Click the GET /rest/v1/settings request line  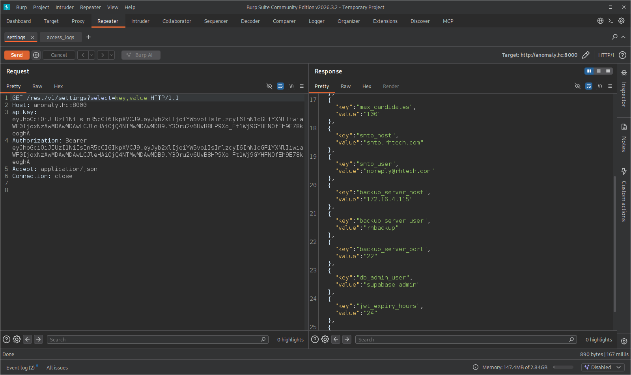95,98
